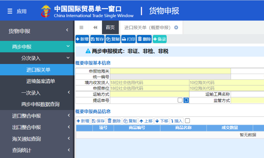Click the blue warning triangle icon
Screen dimensions: 264x158
88,51
